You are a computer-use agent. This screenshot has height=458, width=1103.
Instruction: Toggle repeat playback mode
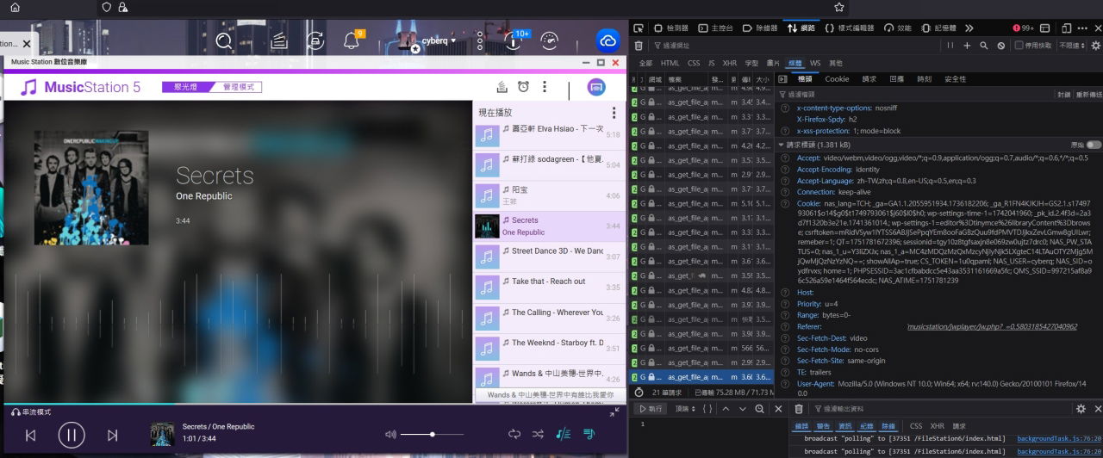(514, 435)
